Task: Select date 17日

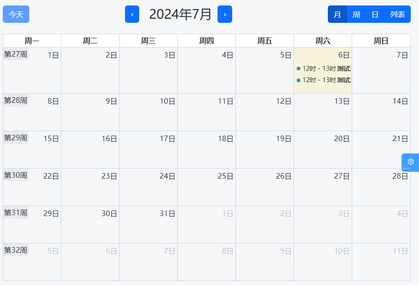Action: [x=167, y=139]
